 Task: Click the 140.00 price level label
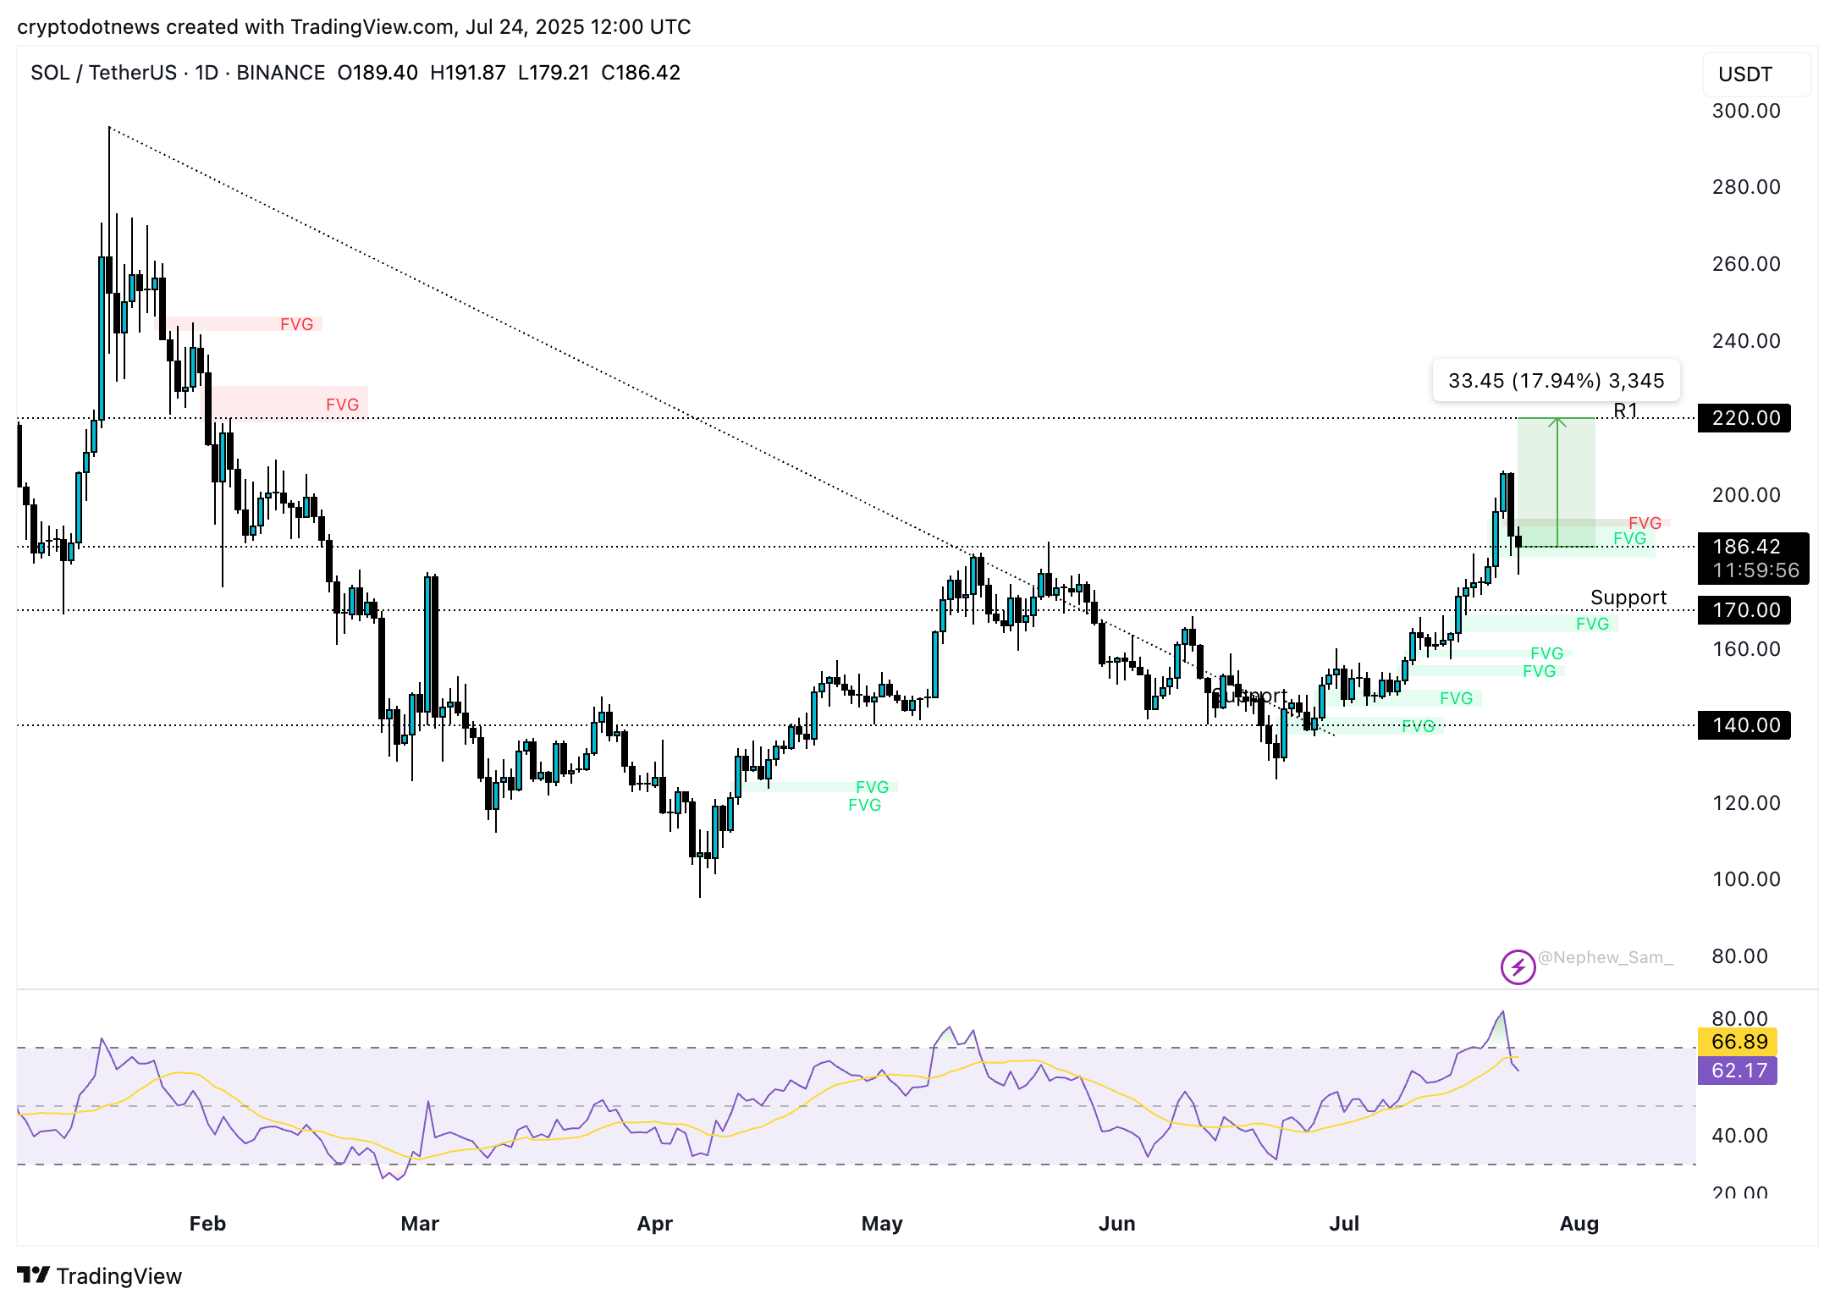pyautogui.click(x=1744, y=725)
